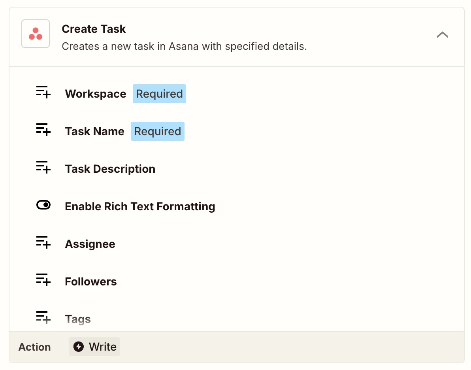Viewport: 471px width, 370px height.
Task: Click the lightning bolt Write icon
Action: tap(79, 347)
